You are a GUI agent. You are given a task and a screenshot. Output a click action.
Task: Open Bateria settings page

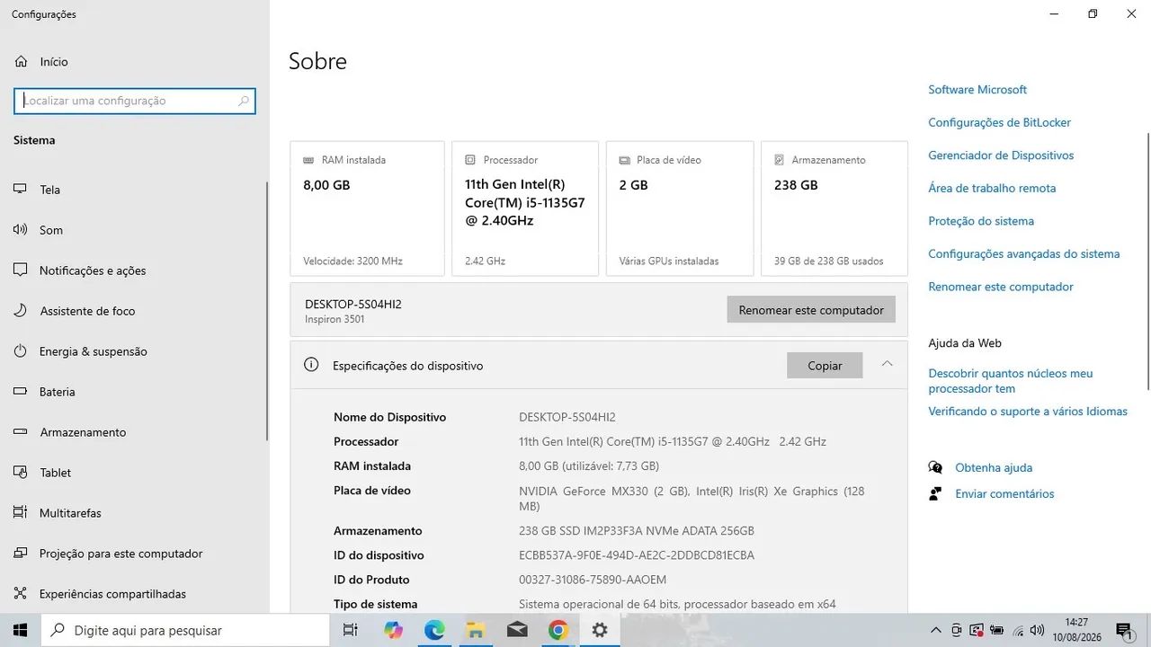(44, 392)
